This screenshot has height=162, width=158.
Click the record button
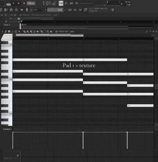tap(24, 3)
